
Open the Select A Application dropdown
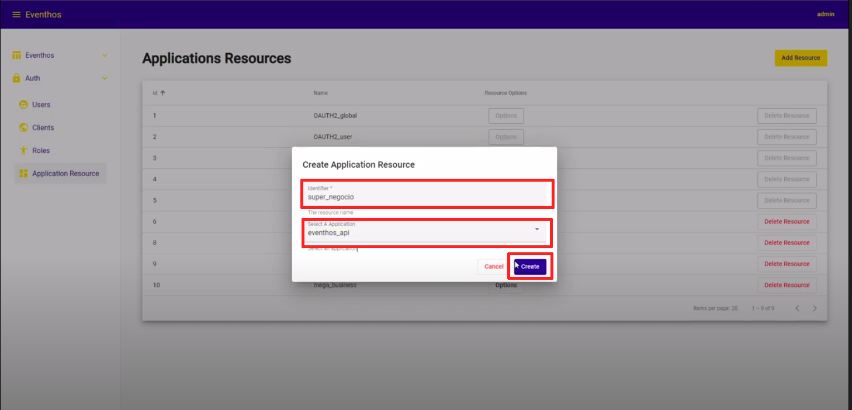pyautogui.click(x=536, y=231)
